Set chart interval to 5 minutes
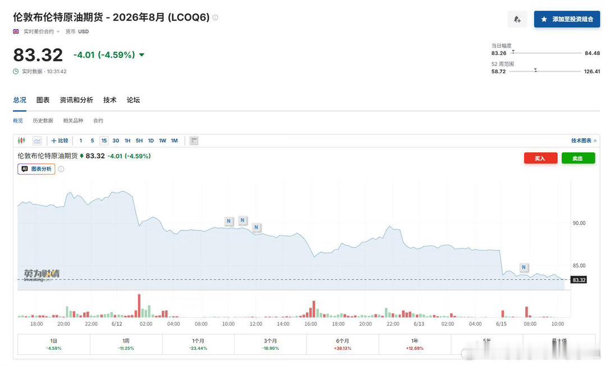 pos(93,140)
